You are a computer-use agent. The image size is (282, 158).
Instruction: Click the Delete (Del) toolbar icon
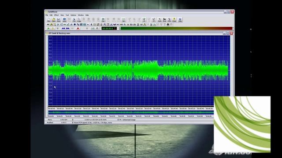[103, 20]
